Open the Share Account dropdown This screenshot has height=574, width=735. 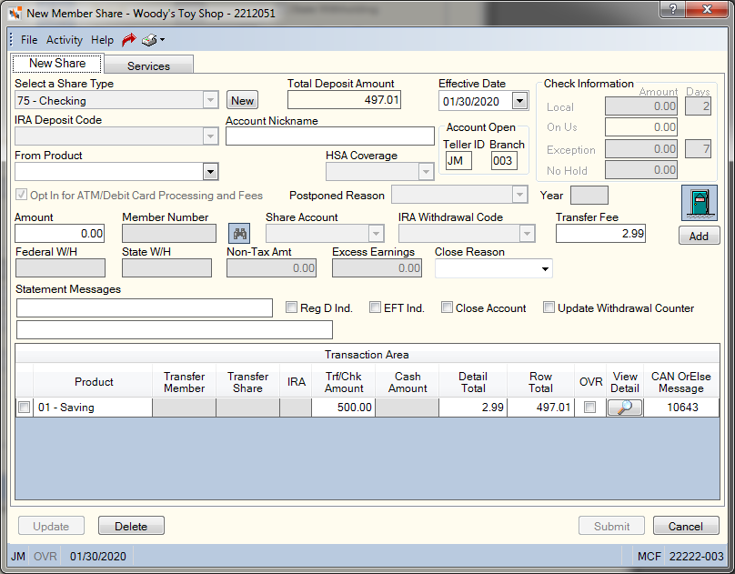click(376, 234)
